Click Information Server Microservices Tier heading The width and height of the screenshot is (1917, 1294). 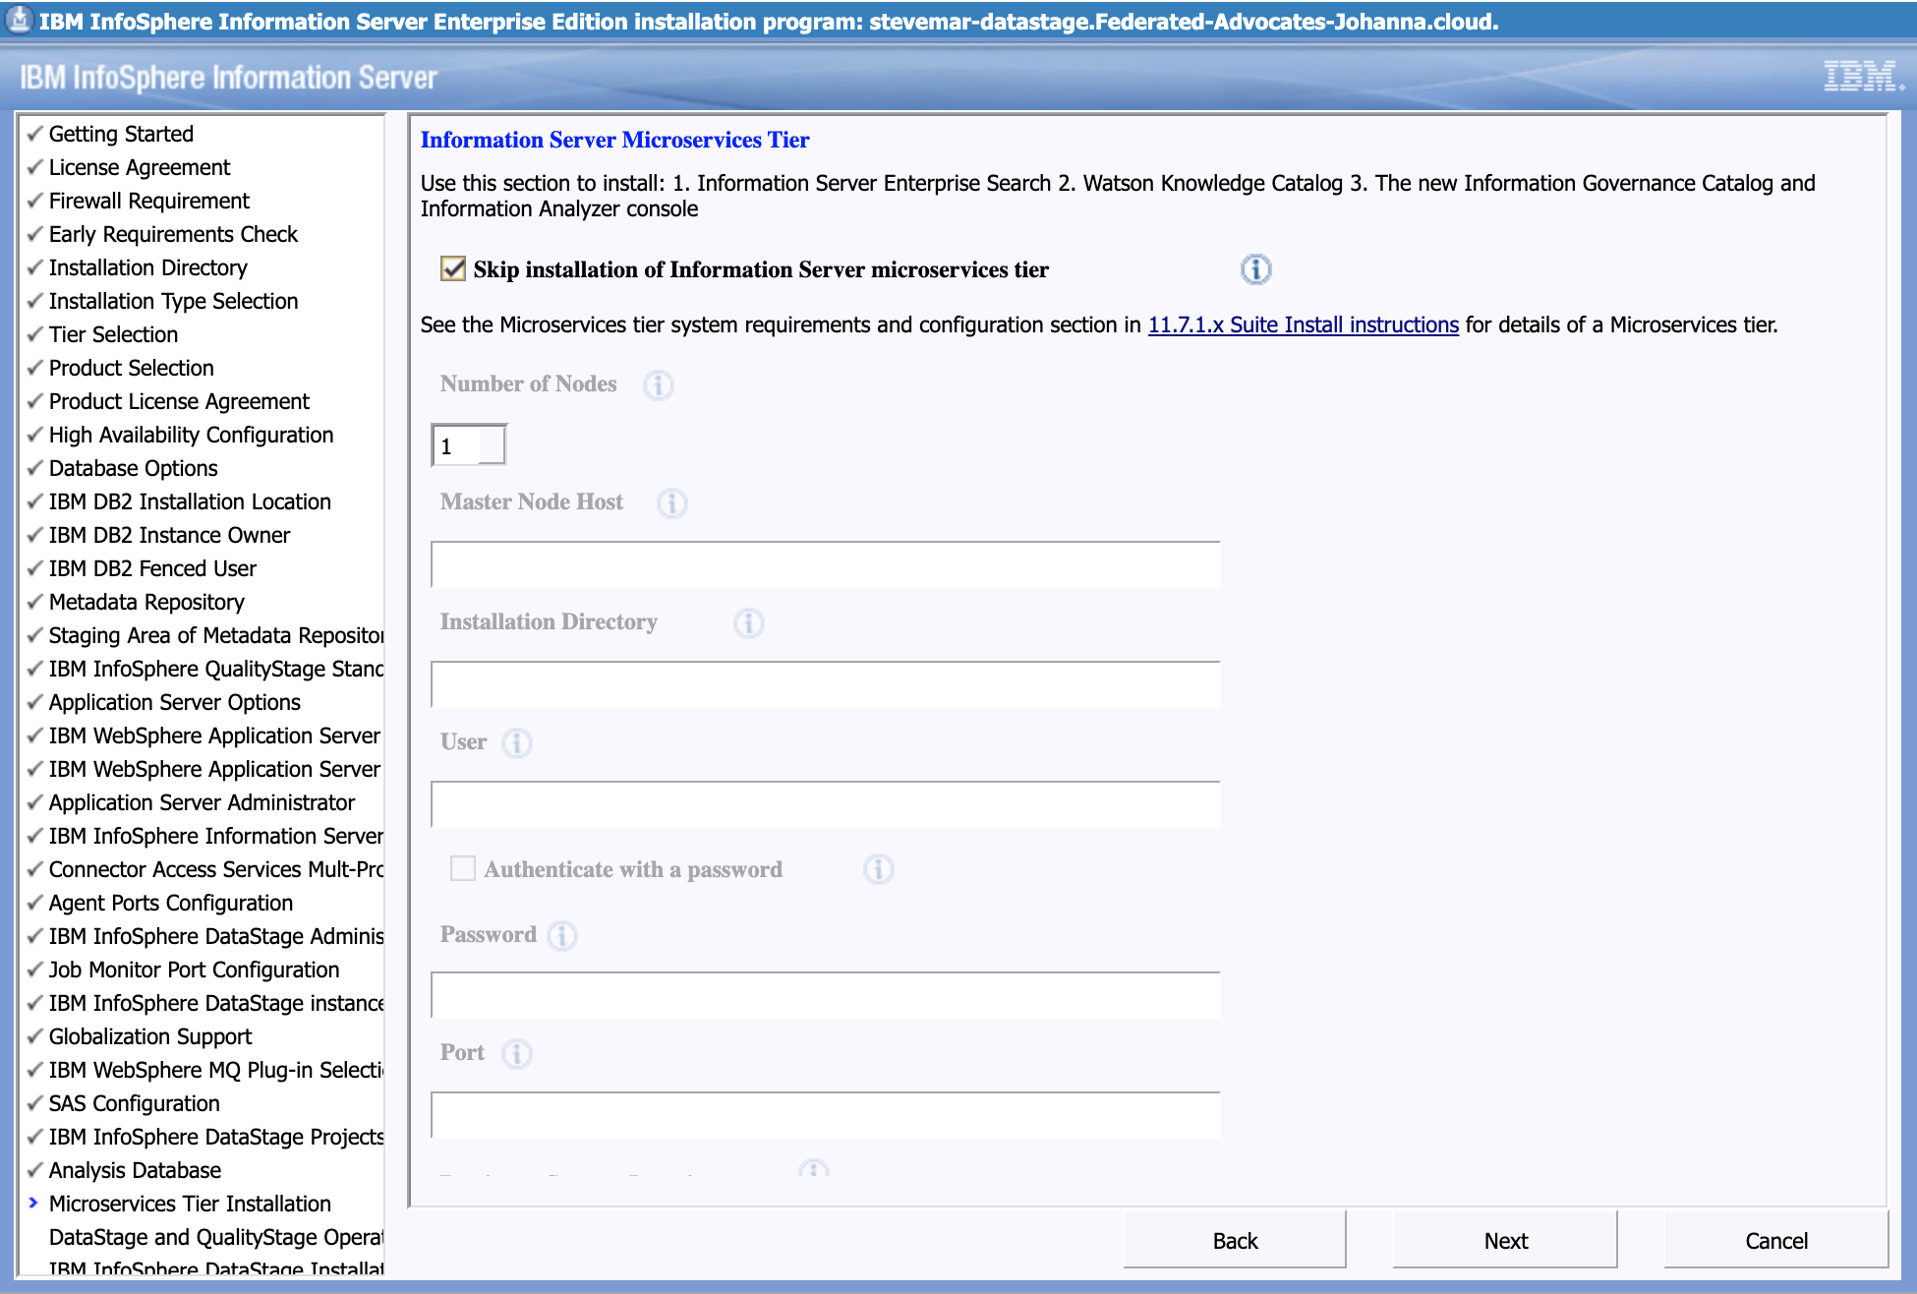614,140
